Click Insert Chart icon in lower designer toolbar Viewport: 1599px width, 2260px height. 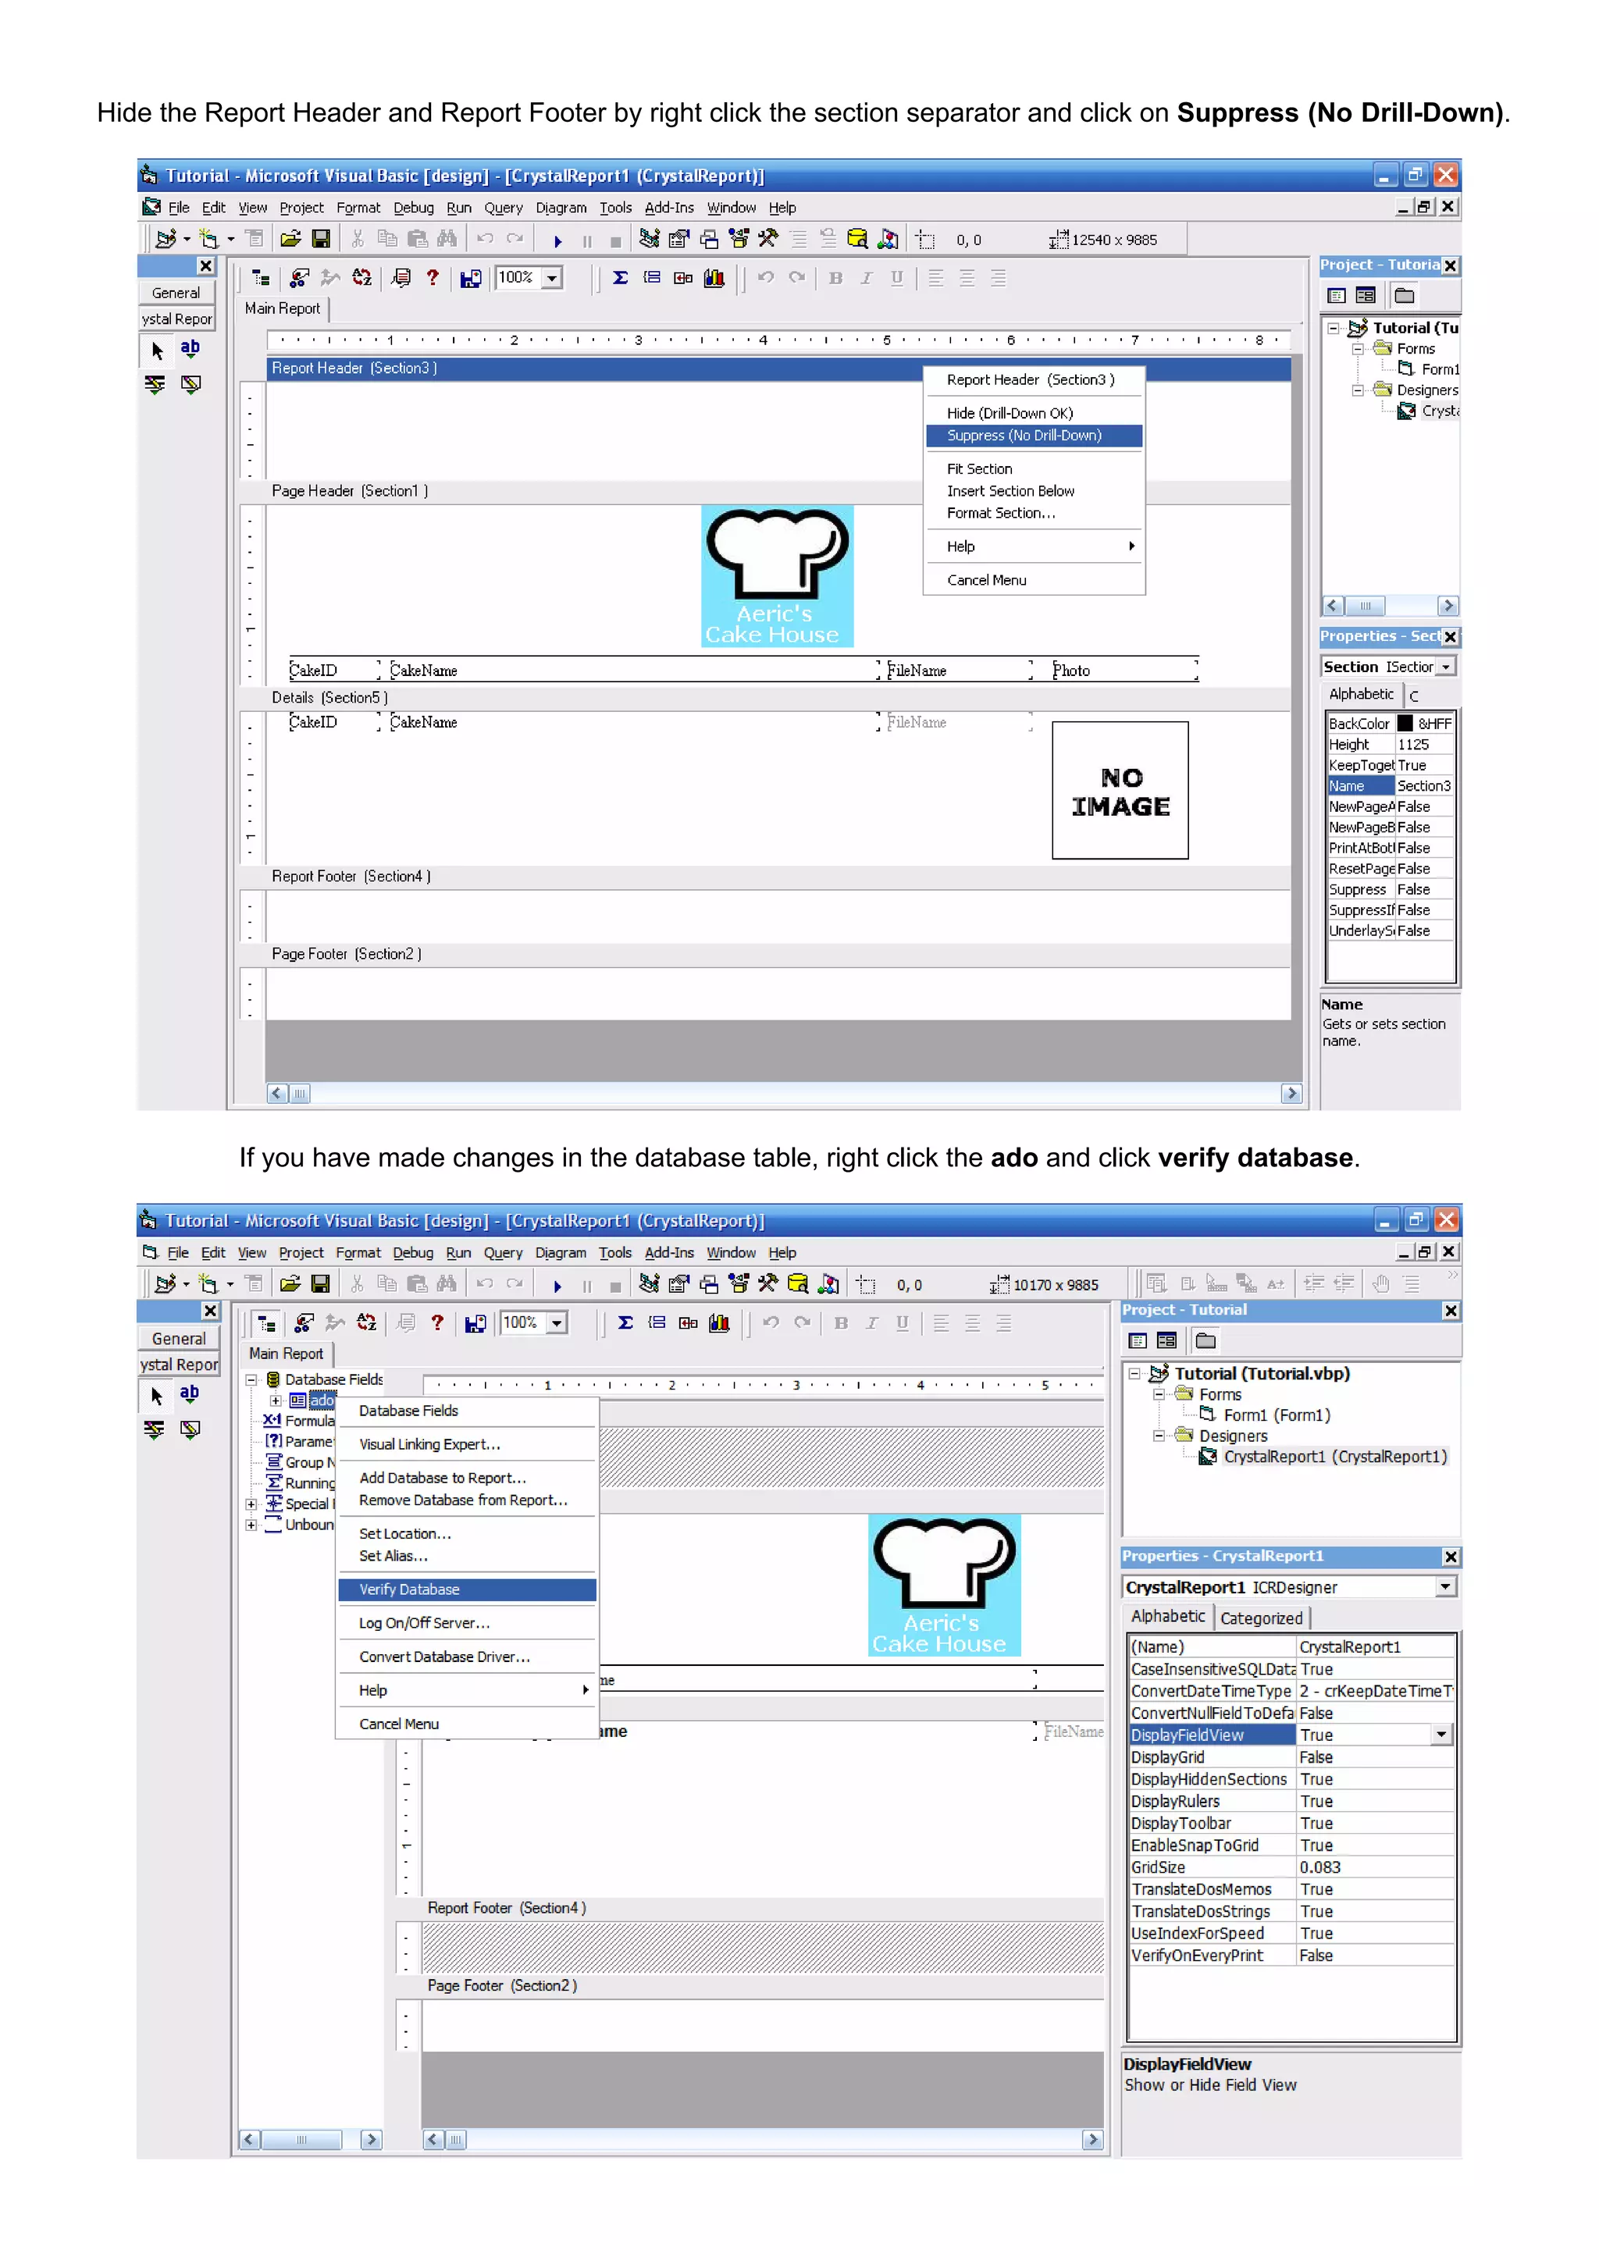[x=720, y=1323]
